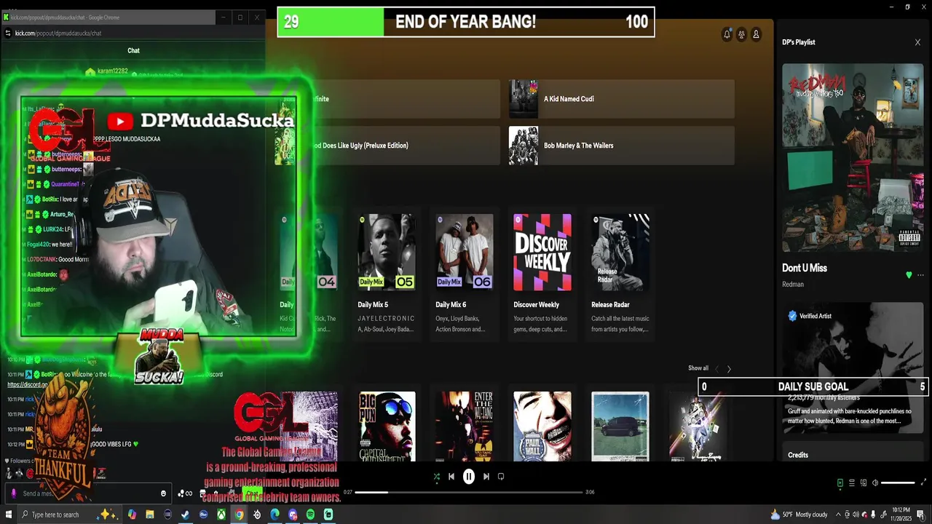The width and height of the screenshot is (932, 524).
Task: Open the Verified Artist about card
Action: click(853, 368)
